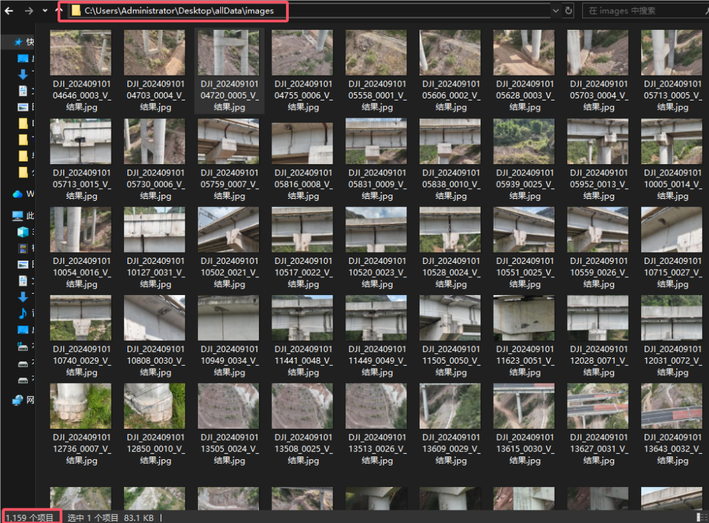Select thumbnail of DJI 05713_0015 image
This screenshot has width=709, height=523.
pyautogui.click(x=80, y=141)
